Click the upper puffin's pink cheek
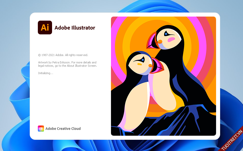243x151 pixels. [x=171, y=39]
